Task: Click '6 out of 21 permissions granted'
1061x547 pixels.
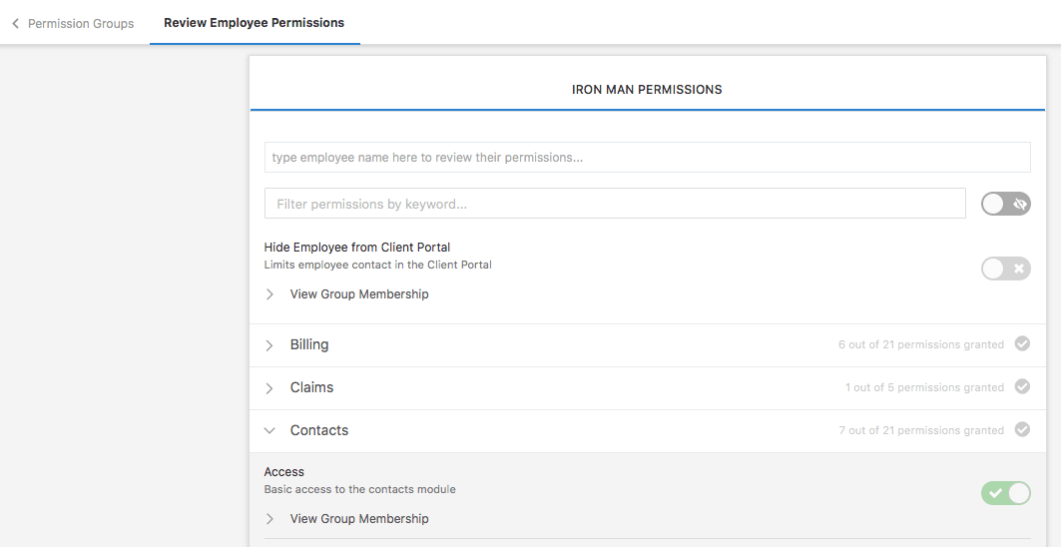Action: [921, 344]
